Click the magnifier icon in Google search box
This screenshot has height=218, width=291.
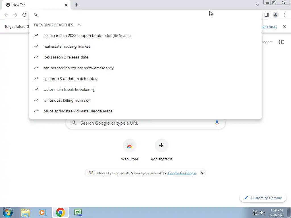click(74, 123)
